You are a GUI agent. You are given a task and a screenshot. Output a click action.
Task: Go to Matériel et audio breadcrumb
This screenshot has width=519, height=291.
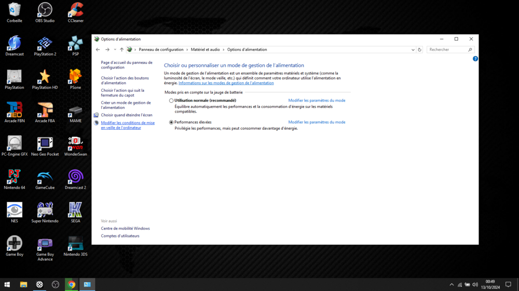point(205,50)
